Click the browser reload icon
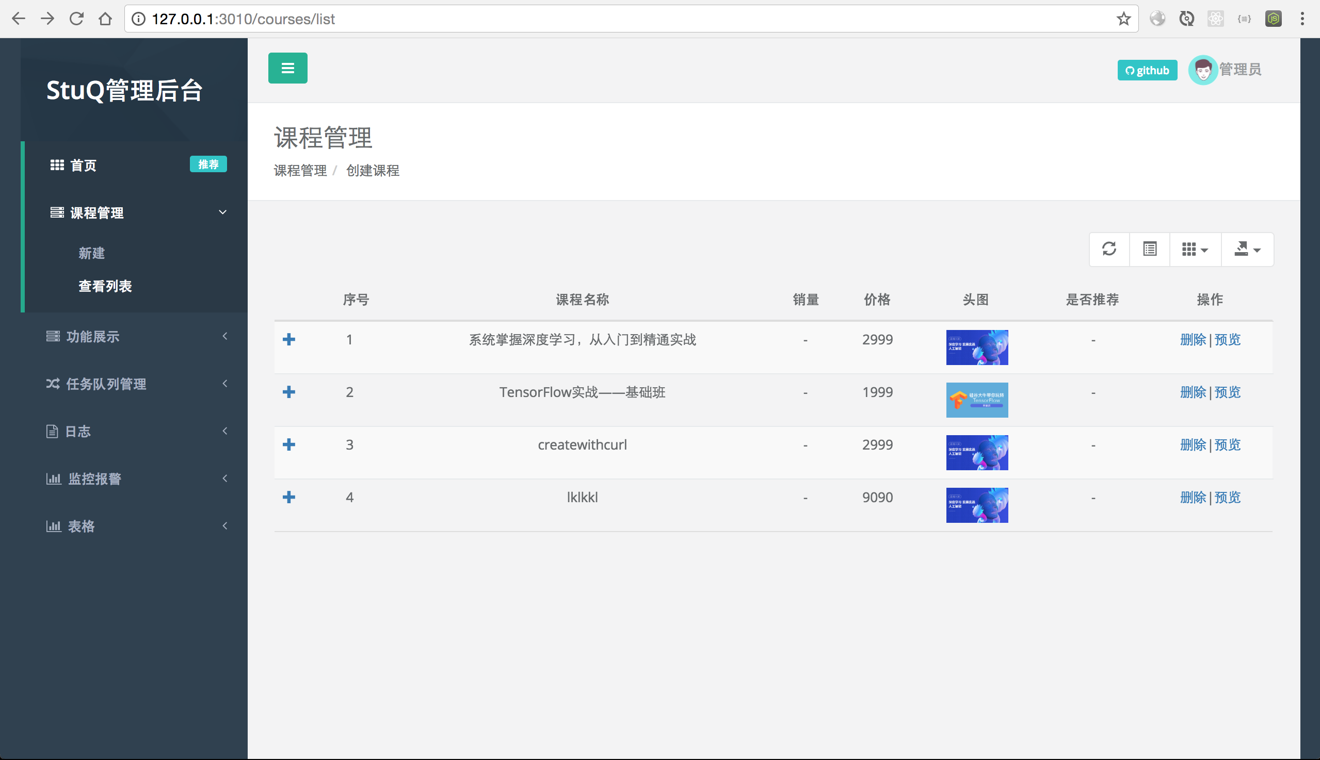The image size is (1320, 760). click(76, 19)
